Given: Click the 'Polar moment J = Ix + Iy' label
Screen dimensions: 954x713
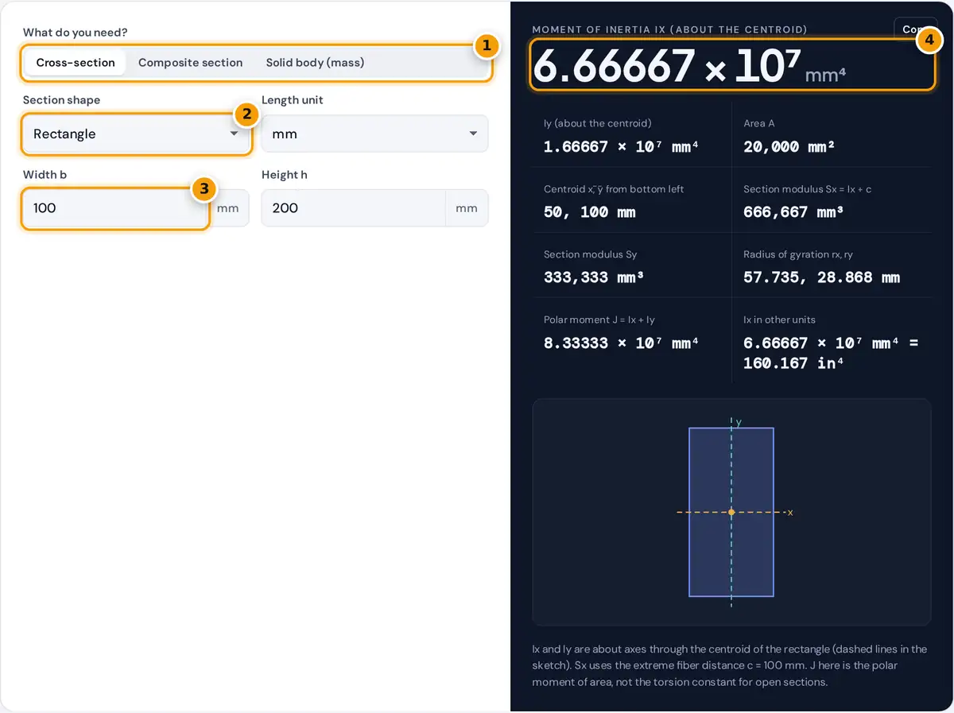Looking at the screenshot, I should click(599, 320).
